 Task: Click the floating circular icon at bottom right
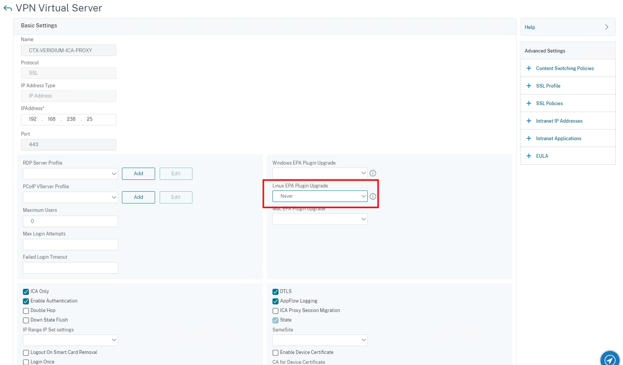[610, 359]
